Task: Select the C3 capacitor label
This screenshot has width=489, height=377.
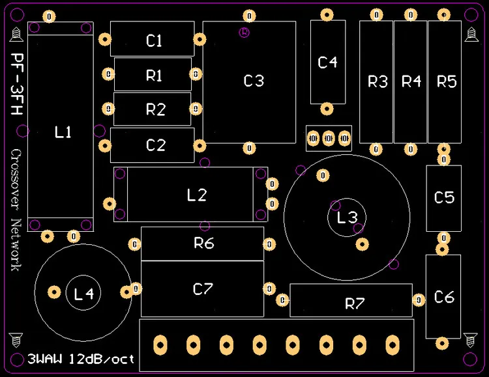Action: 254,81
